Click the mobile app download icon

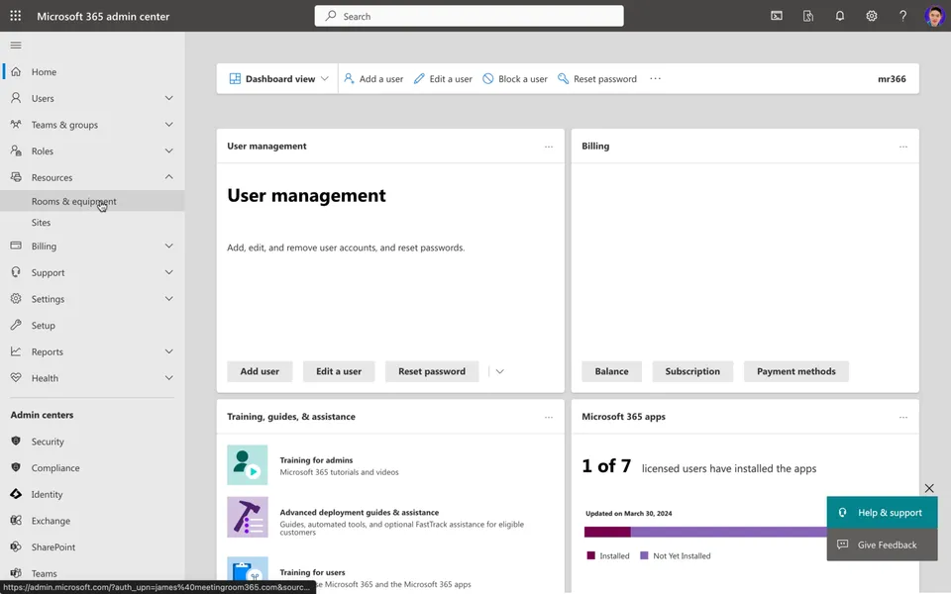click(808, 16)
